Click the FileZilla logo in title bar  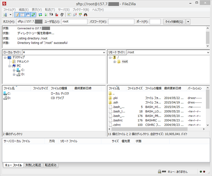point(4,4)
